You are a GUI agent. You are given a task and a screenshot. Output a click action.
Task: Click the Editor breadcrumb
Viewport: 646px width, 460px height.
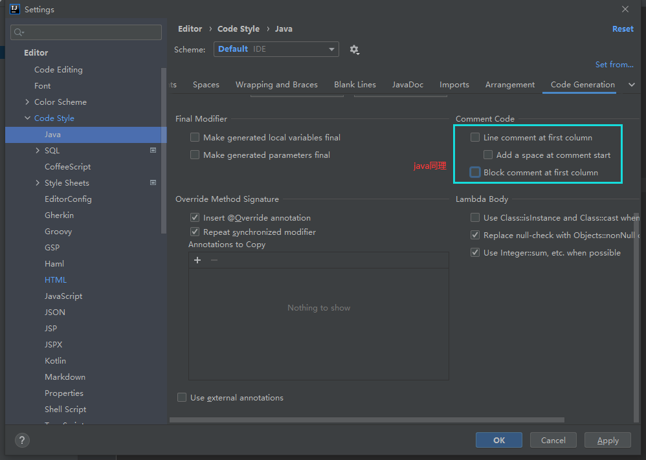tap(190, 29)
